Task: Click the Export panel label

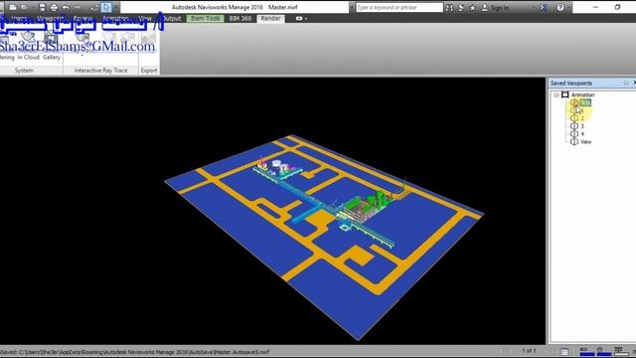Action: (149, 71)
